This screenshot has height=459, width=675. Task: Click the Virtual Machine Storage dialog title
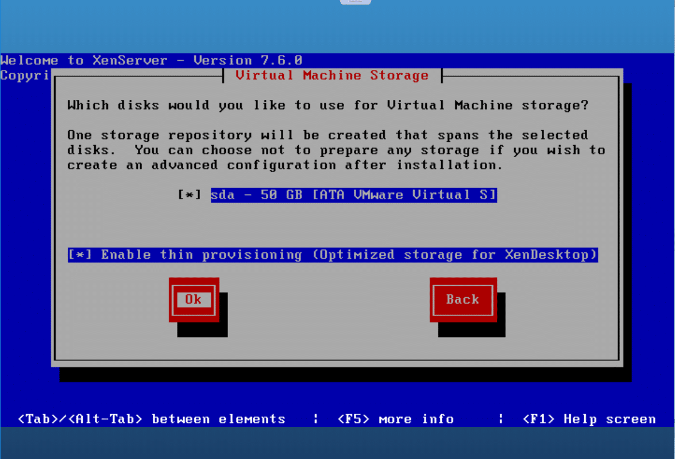(333, 76)
